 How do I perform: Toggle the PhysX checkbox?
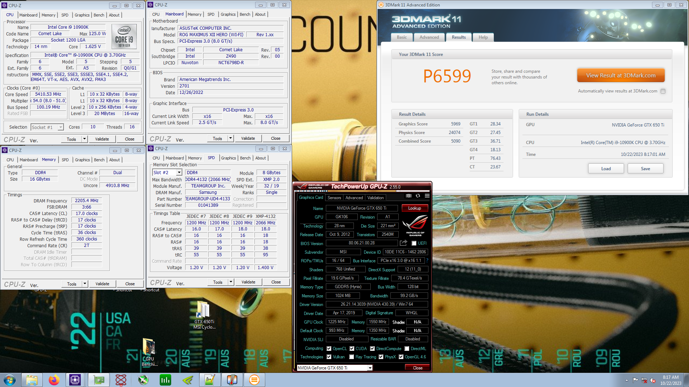(381, 357)
